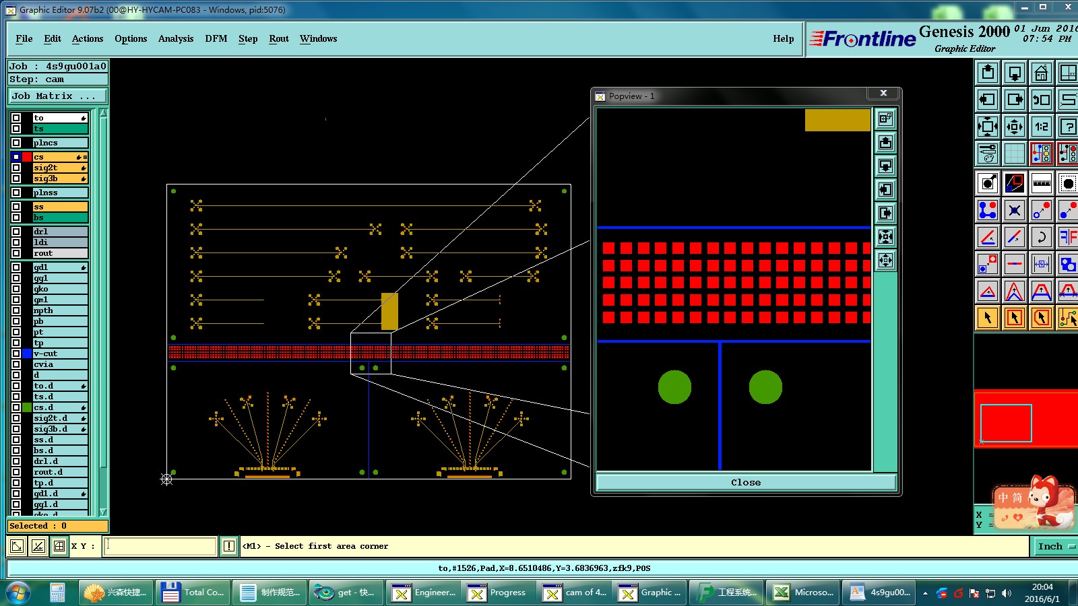1078x606 pixels.
Task: Click the previous view undo-zoom icon
Action: pyautogui.click(x=1042, y=100)
